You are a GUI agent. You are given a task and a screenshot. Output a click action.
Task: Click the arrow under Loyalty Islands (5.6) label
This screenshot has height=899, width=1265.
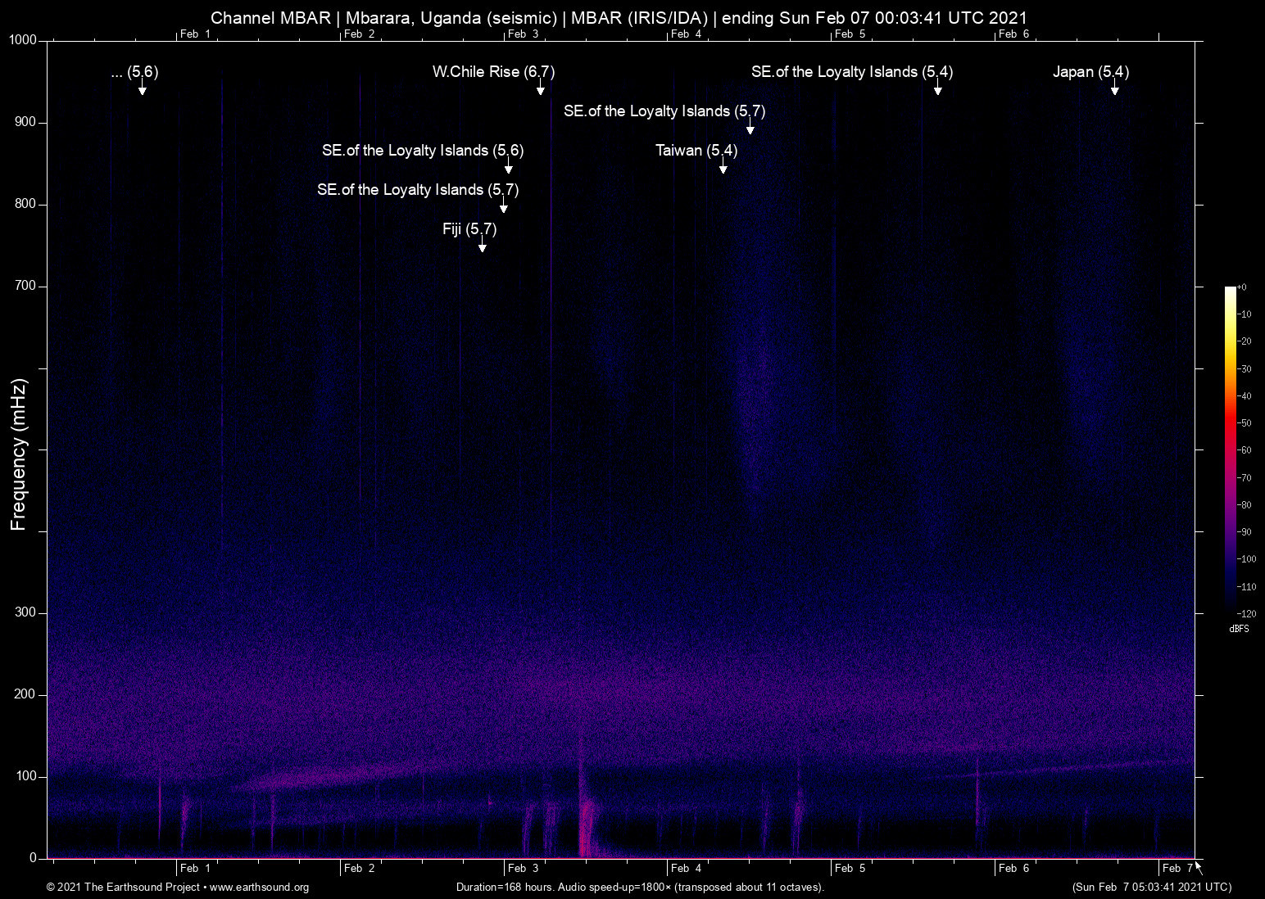[508, 168]
